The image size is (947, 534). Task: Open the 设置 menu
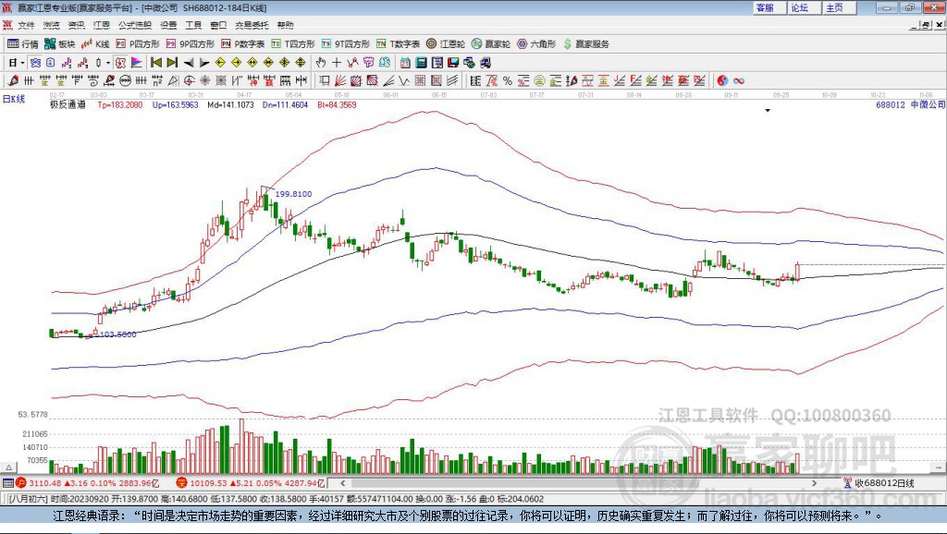(168, 25)
